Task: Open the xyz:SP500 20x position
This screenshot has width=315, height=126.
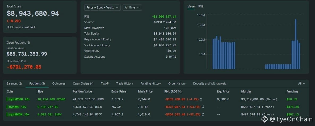Action: 19,99
